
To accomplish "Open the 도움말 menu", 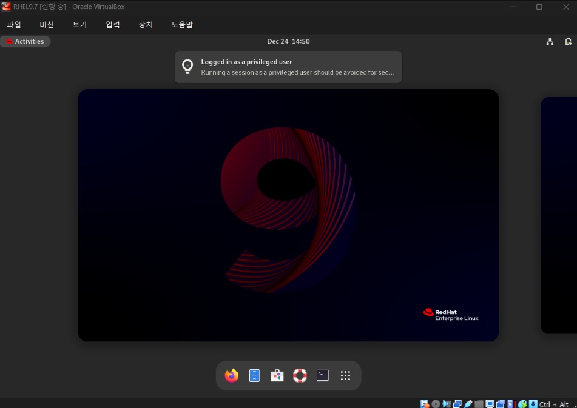I will (182, 25).
